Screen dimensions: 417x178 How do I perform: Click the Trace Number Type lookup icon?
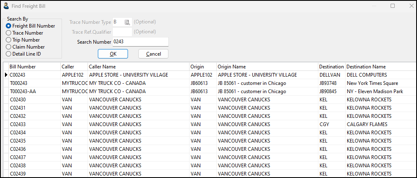pos(128,22)
